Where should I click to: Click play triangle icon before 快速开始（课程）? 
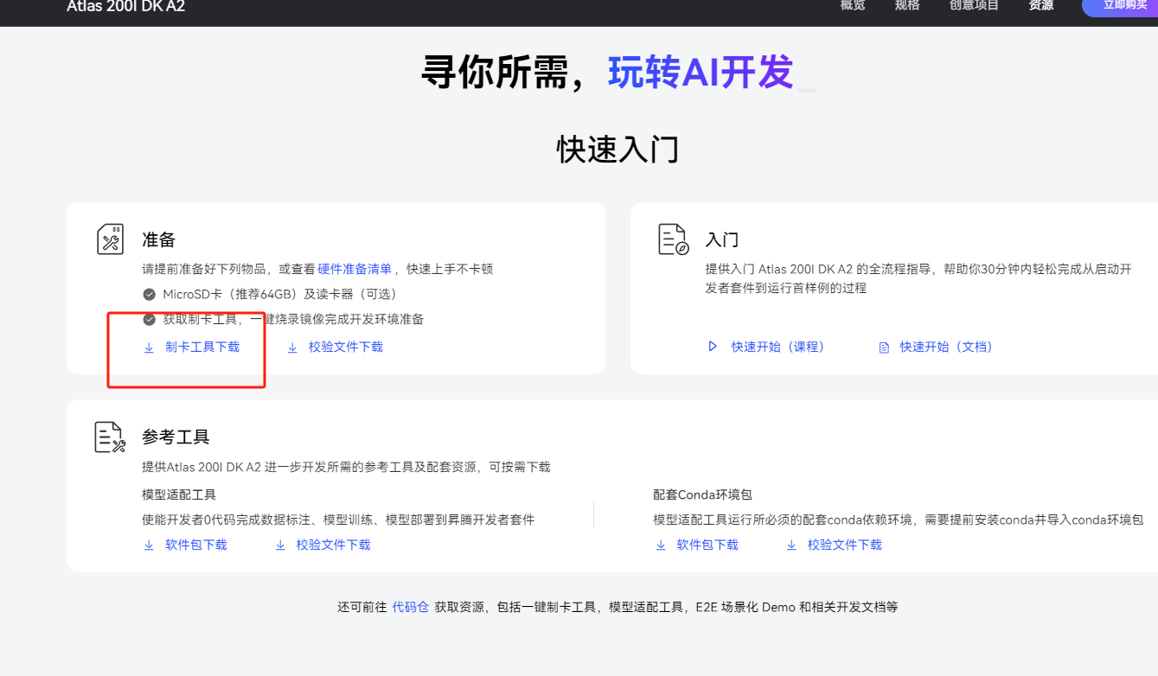point(713,347)
